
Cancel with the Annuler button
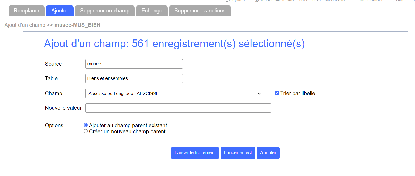(268, 153)
